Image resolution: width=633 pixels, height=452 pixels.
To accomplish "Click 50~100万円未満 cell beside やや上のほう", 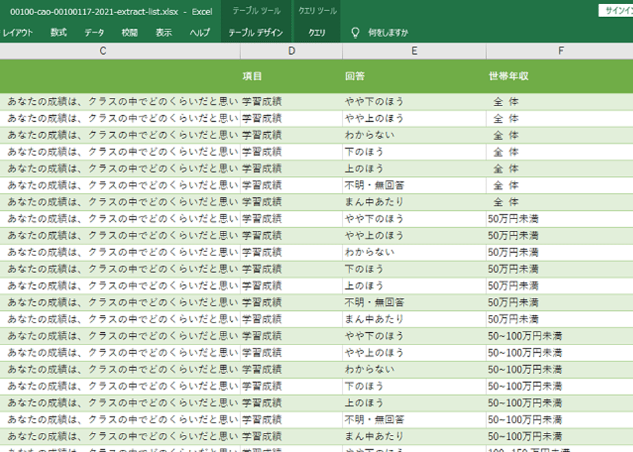I will [560, 353].
